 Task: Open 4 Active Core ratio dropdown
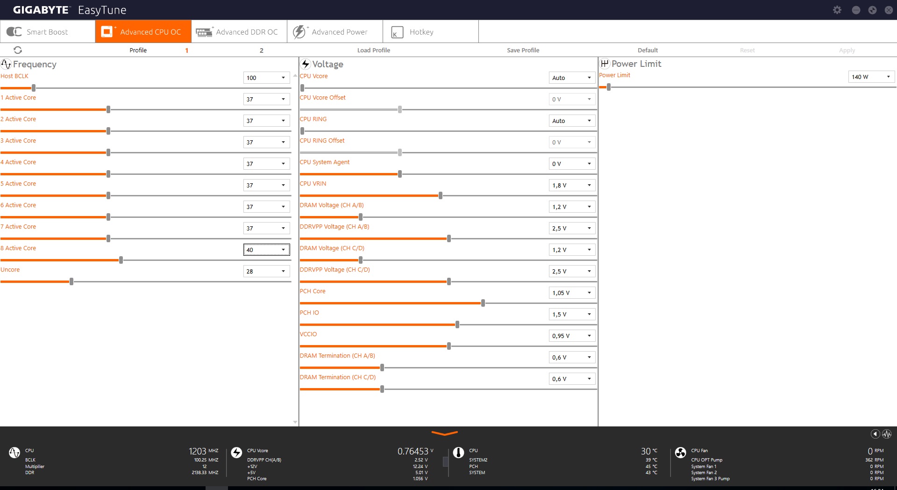point(266,164)
